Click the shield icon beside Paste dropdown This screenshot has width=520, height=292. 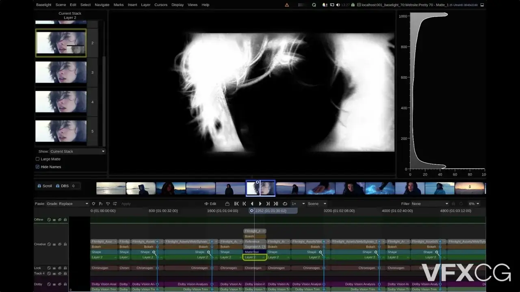(93, 204)
